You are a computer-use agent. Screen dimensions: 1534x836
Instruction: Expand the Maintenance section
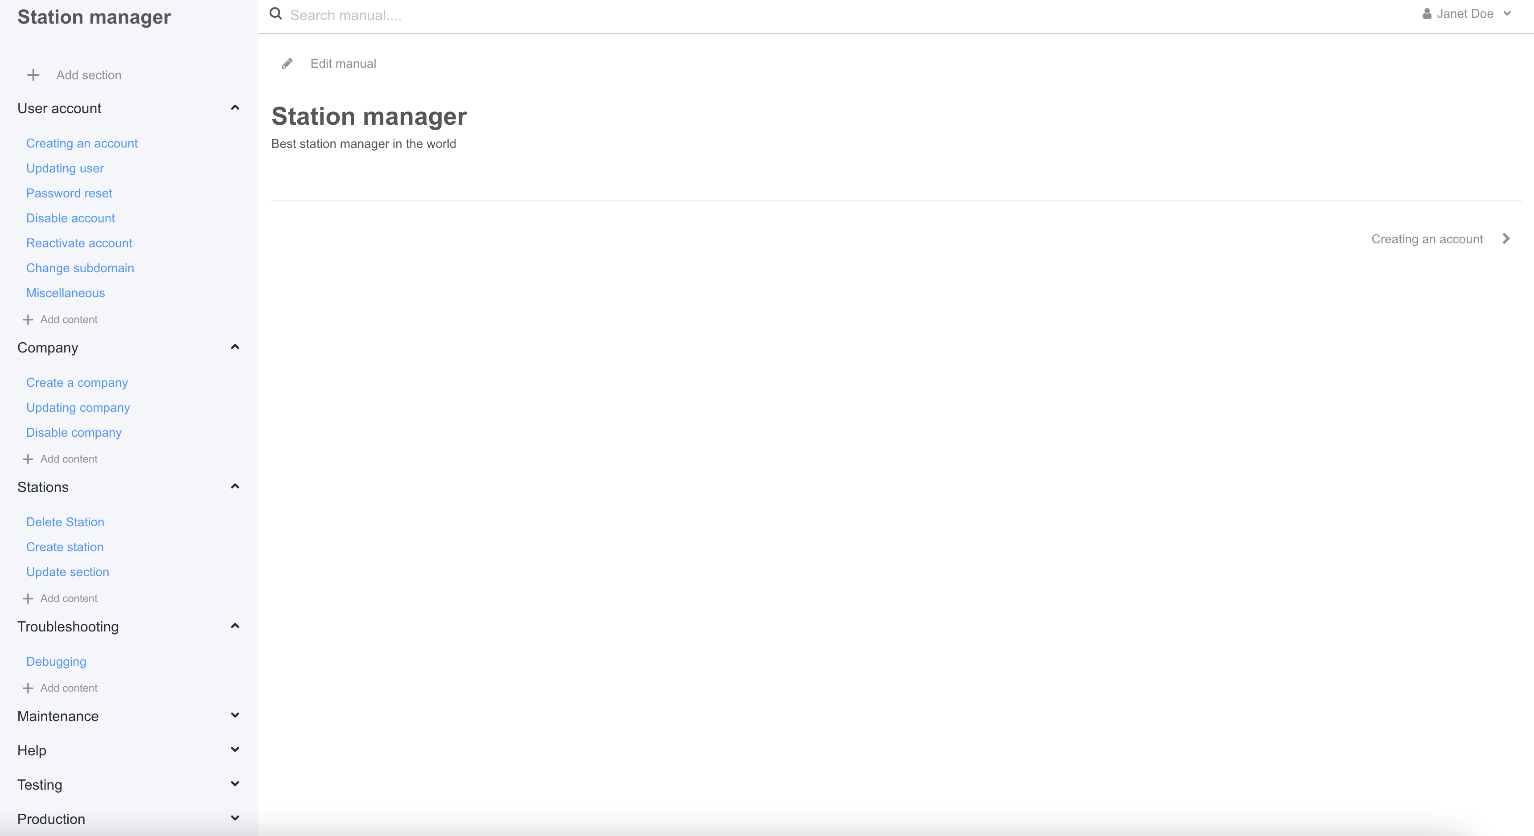[234, 715]
